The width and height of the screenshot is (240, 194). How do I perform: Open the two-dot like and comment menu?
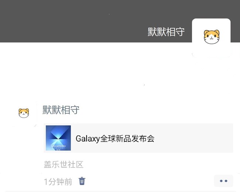[x=223, y=181]
